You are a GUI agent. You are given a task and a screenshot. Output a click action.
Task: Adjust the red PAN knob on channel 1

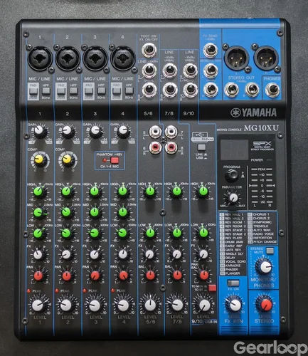point(38,276)
